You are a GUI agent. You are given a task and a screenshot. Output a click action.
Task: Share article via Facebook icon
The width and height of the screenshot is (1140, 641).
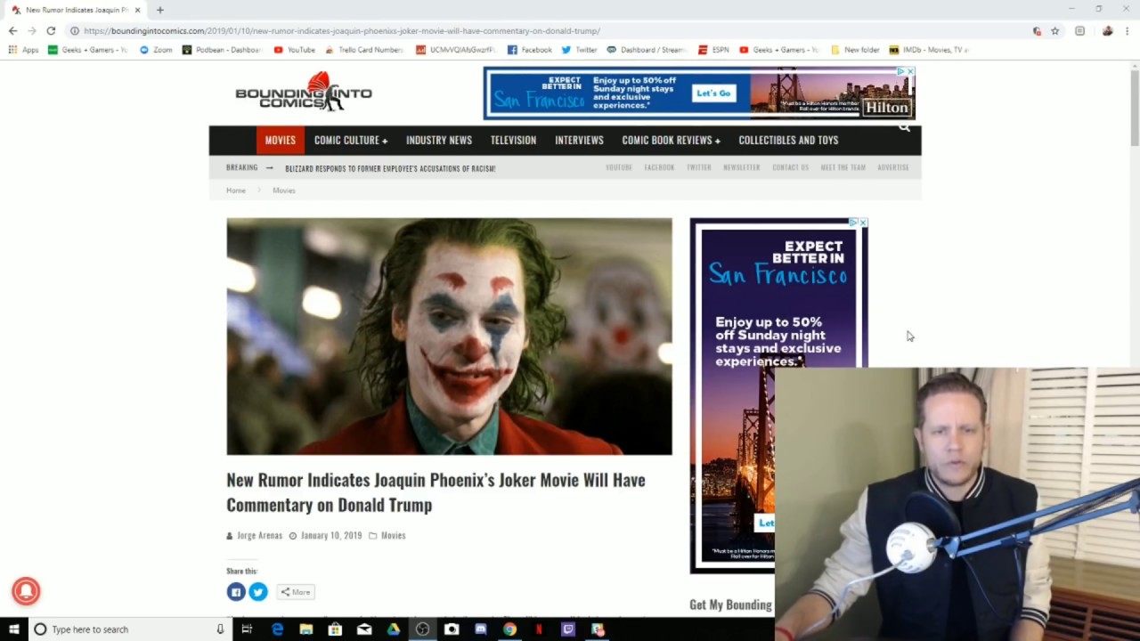236,592
